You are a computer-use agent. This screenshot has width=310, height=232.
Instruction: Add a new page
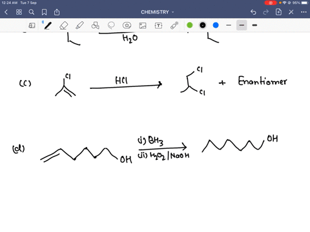(x=278, y=12)
